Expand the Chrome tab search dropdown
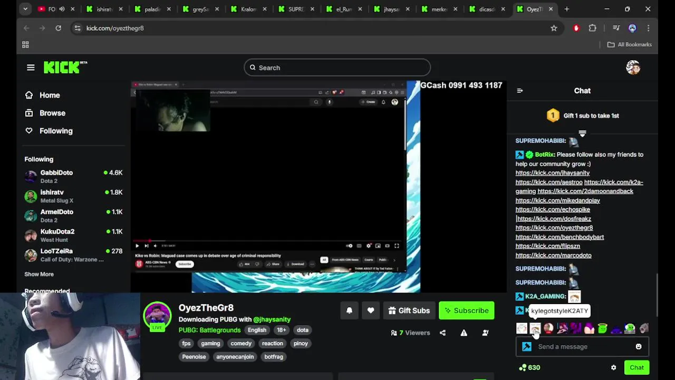This screenshot has height=380, width=675. pos(25,9)
